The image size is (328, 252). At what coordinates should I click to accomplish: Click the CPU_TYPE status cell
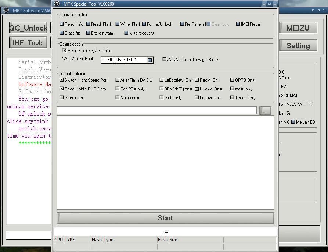(x=72, y=240)
